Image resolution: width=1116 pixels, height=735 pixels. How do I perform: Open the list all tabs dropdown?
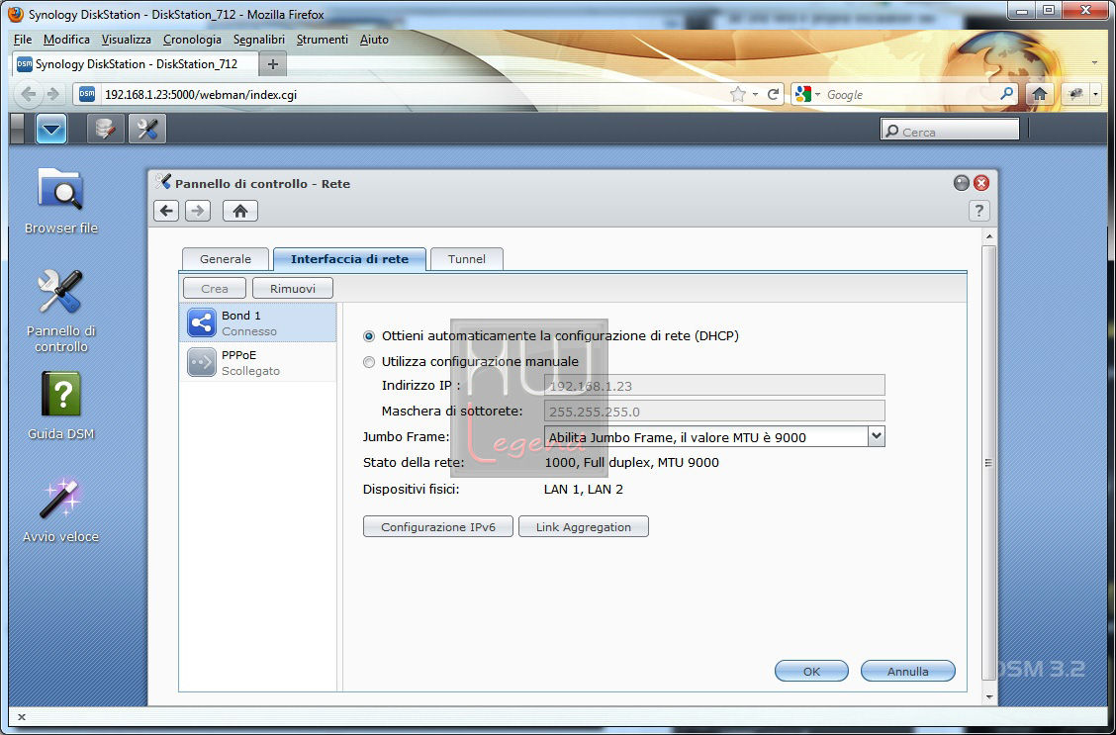coord(1094,63)
